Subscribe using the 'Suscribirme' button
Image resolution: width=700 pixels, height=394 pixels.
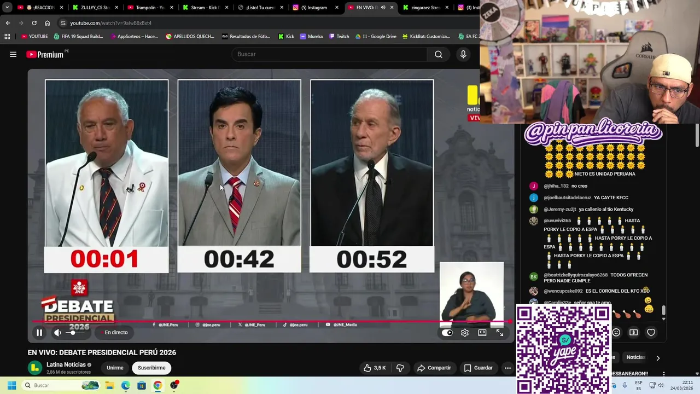click(151, 368)
